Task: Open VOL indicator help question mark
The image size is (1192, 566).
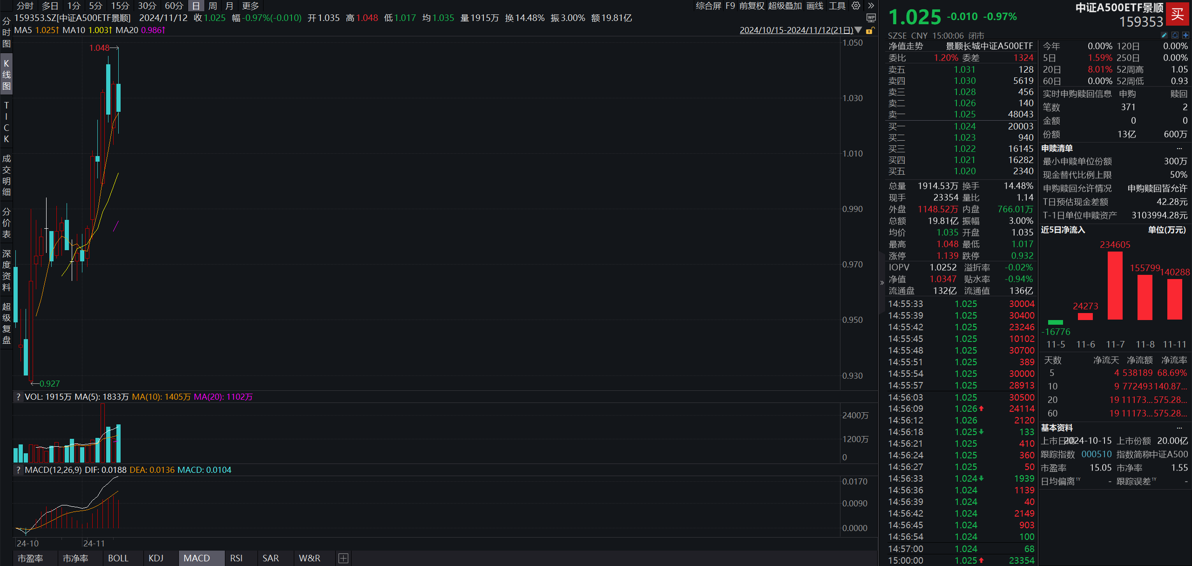Action: click(18, 397)
